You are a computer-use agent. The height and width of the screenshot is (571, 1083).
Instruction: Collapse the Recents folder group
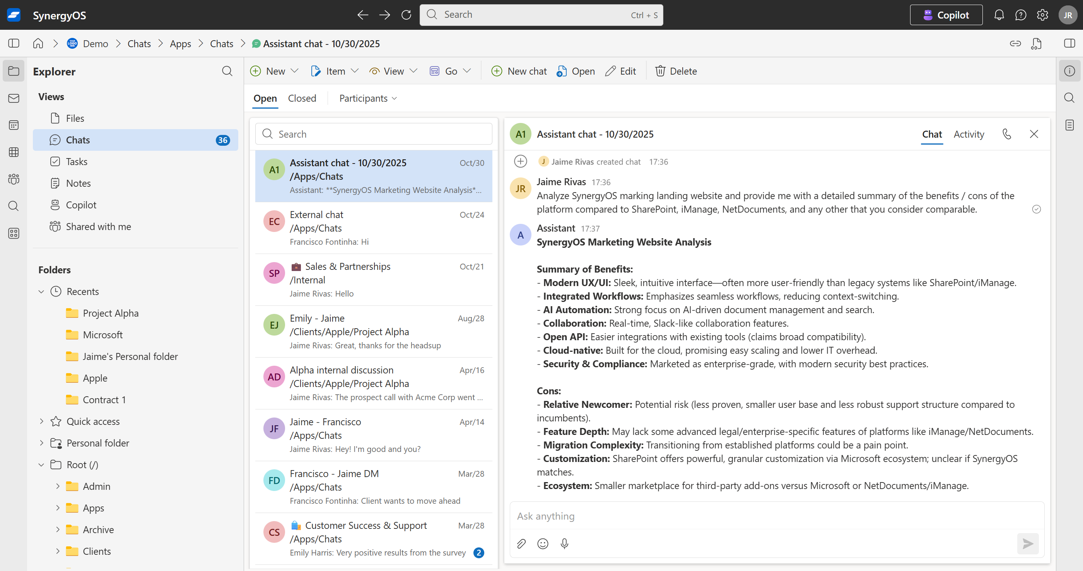(41, 291)
